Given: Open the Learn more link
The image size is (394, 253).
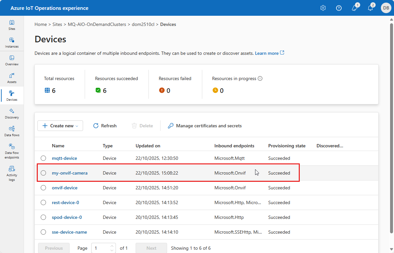Looking at the screenshot, I should pyautogui.click(x=267, y=53).
